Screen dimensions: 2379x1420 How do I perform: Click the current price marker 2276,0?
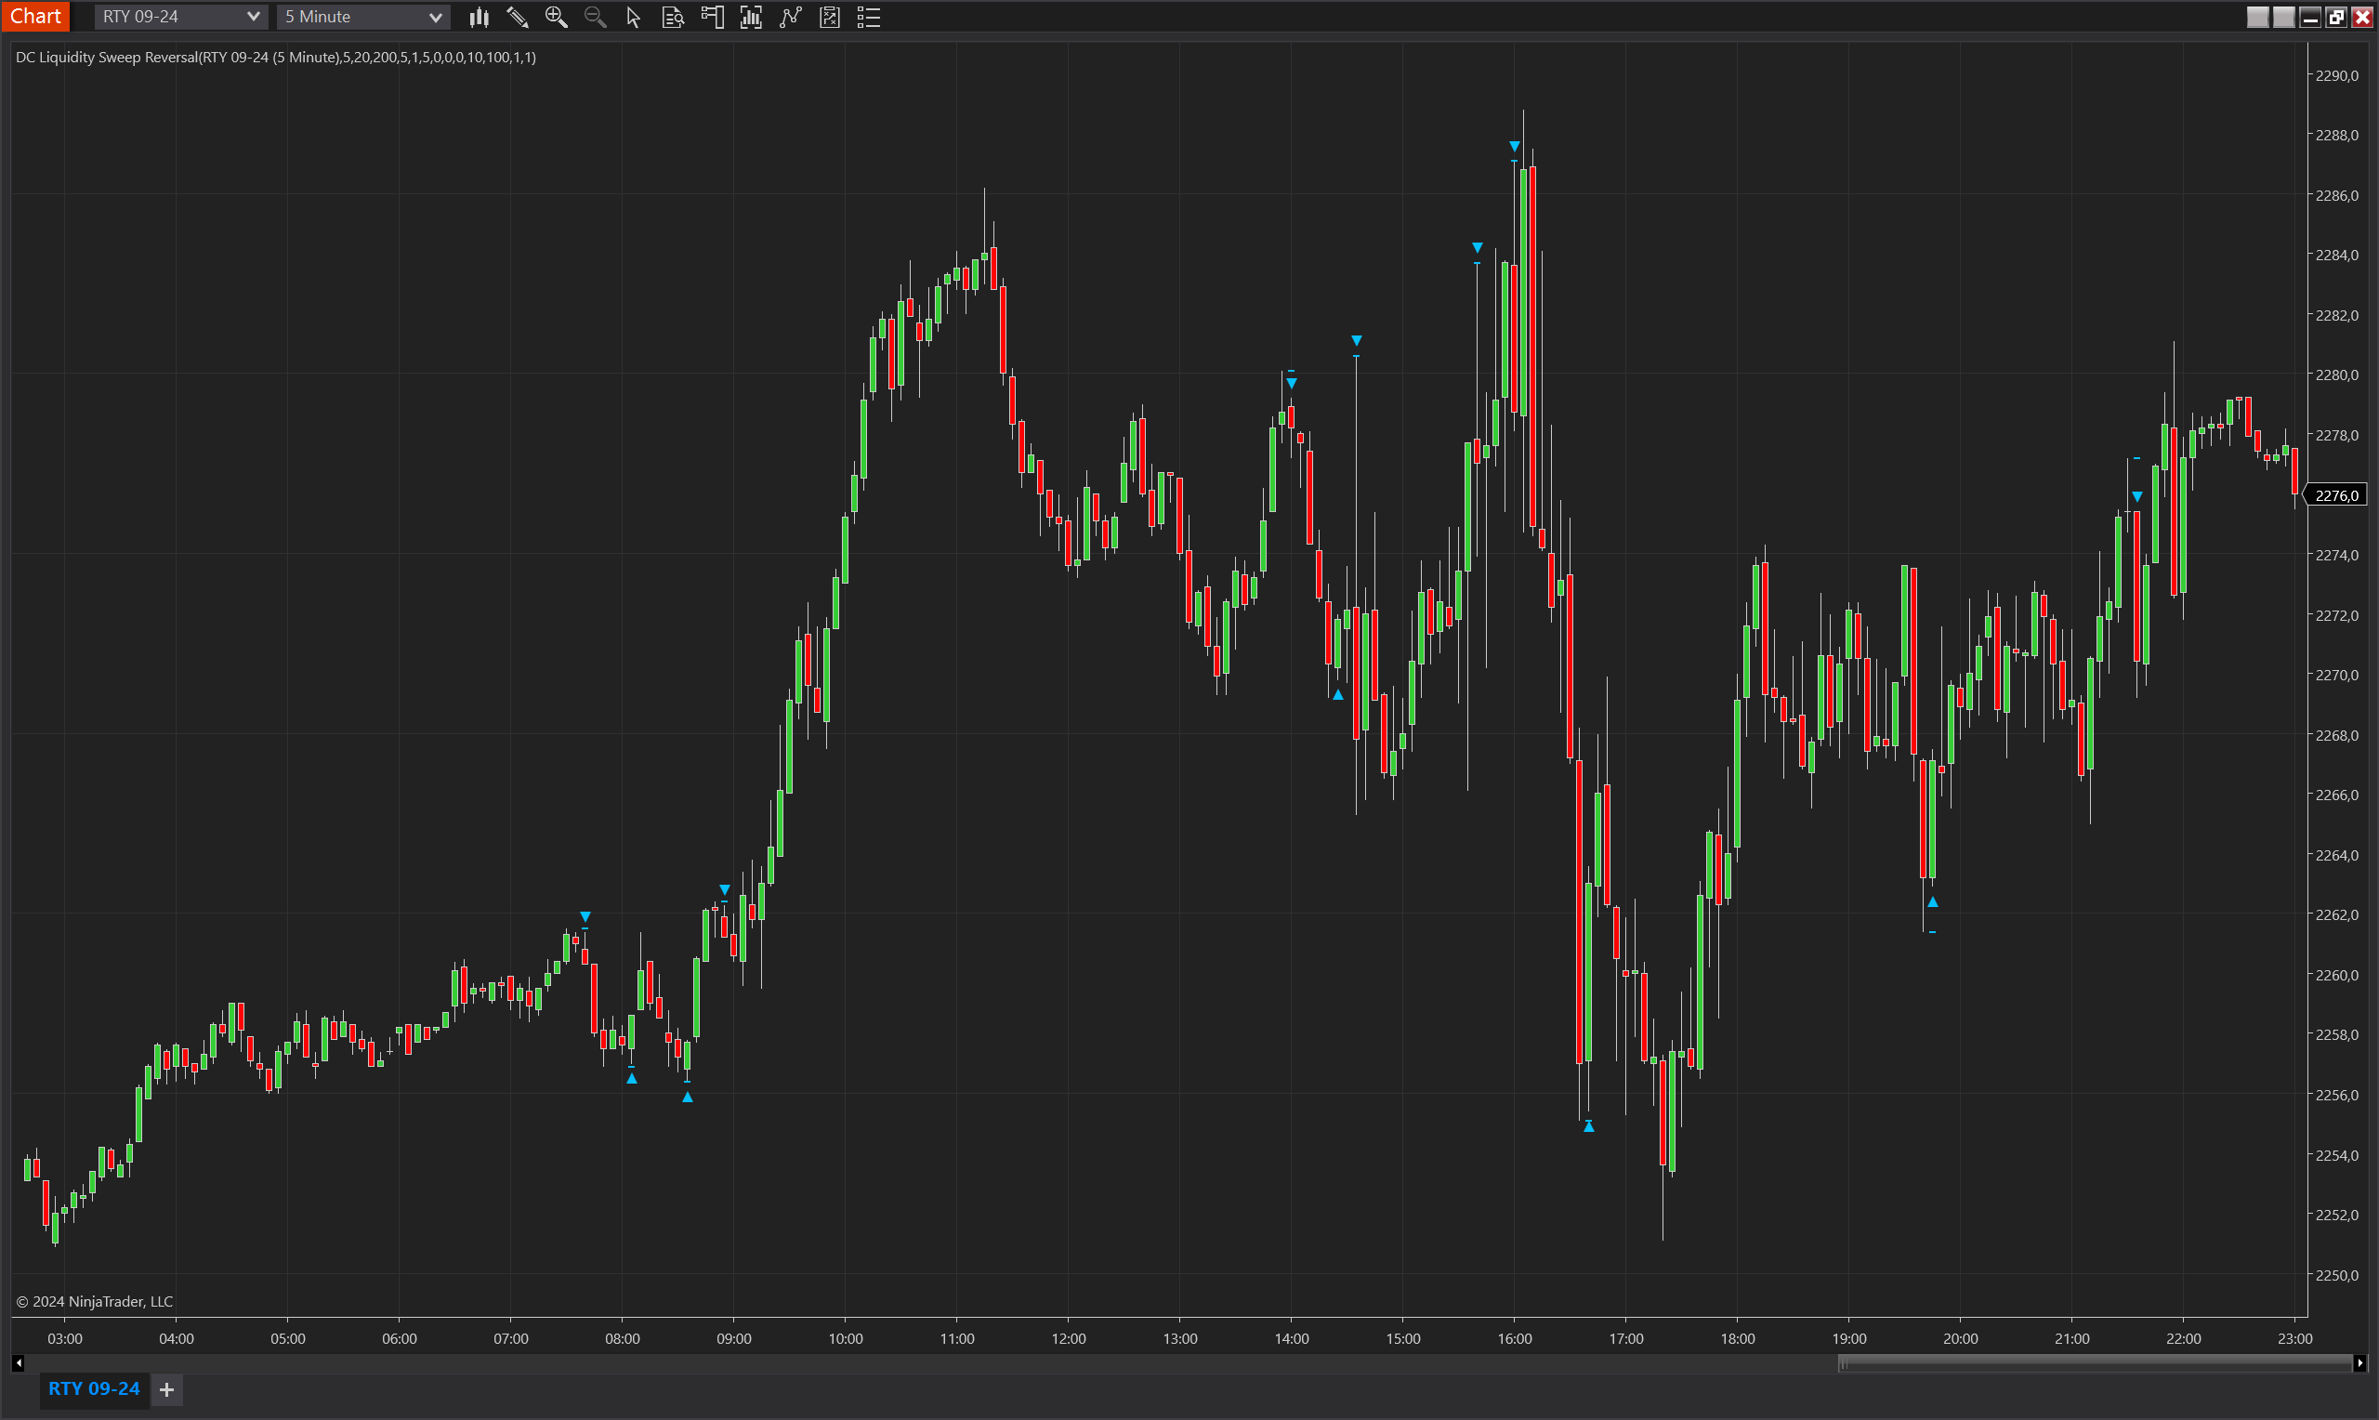pyautogui.click(x=2335, y=494)
